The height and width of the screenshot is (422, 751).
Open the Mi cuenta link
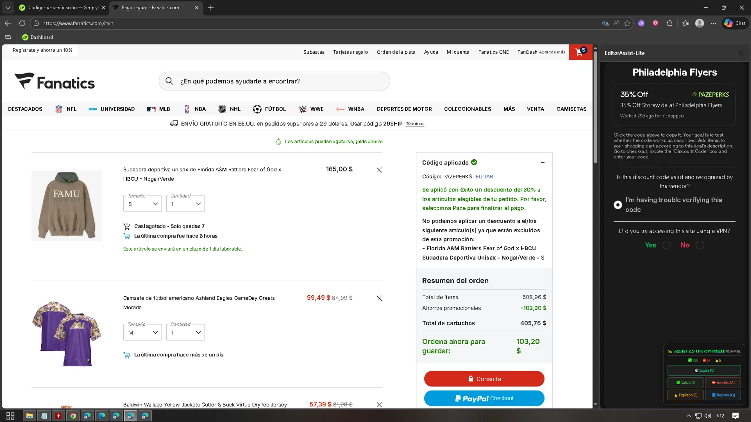pyautogui.click(x=458, y=52)
